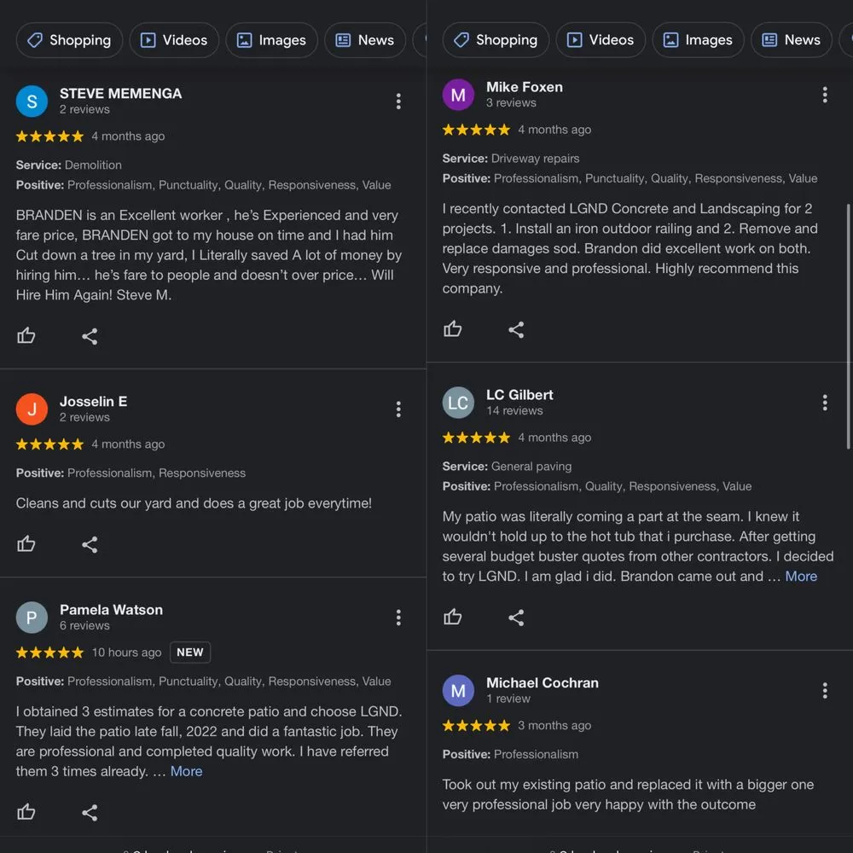Open three-dot menu on Michael Cochran's review
The width and height of the screenshot is (853, 853).
pos(825,691)
